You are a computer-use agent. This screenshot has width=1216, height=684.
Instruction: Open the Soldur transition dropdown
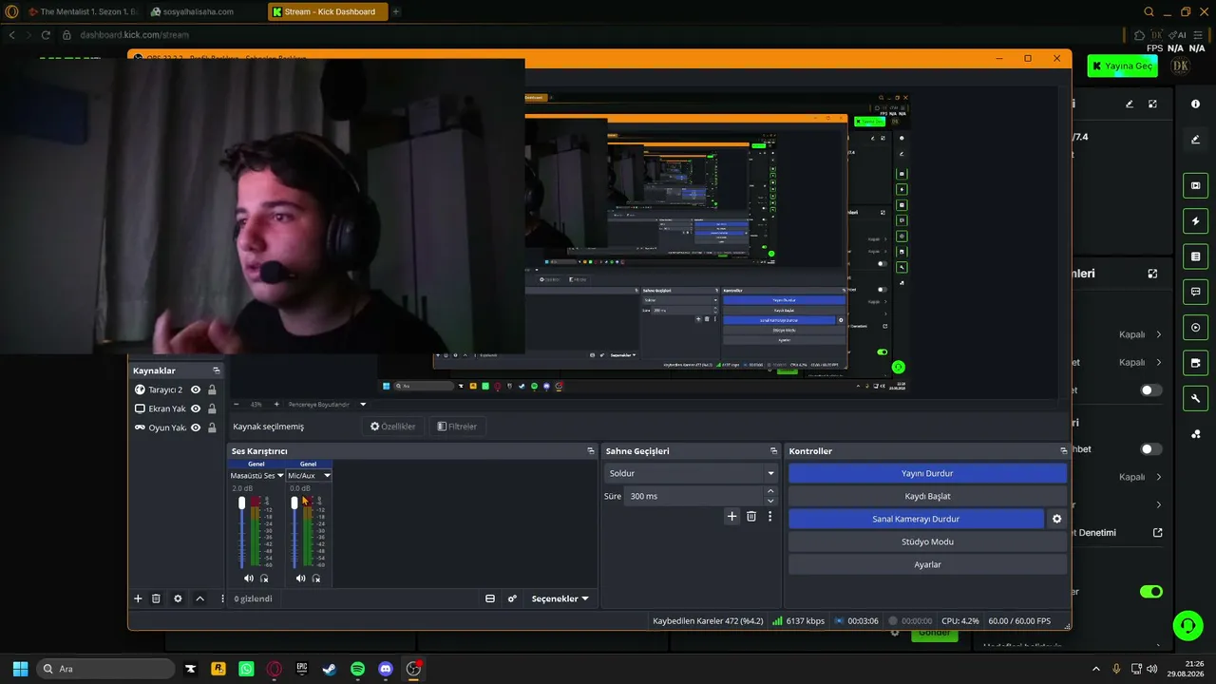691,473
